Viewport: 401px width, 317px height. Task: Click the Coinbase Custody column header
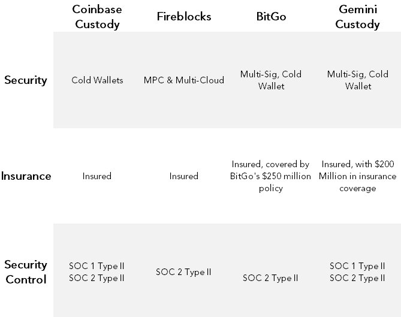coord(97,16)
